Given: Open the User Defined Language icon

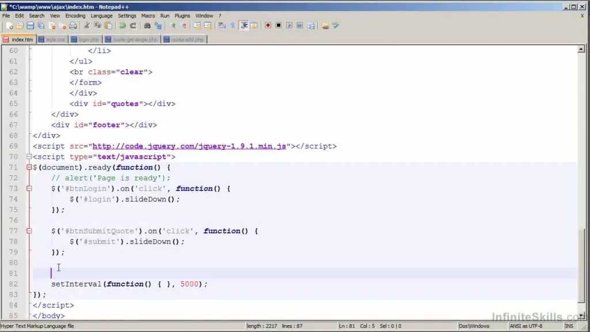Looking at the screenshot, I should click(x=254, y=25).
